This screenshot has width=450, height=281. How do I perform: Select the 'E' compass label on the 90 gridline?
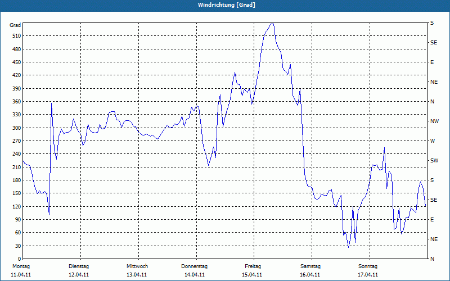click(x=432, y=220)
